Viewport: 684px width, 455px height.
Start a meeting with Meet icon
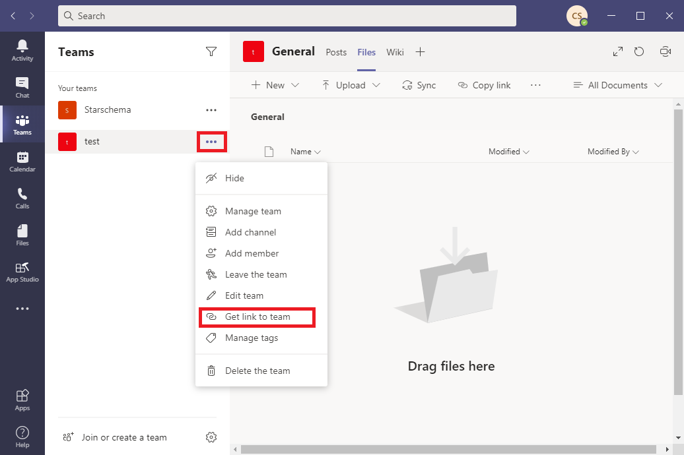tap(666, 52)
